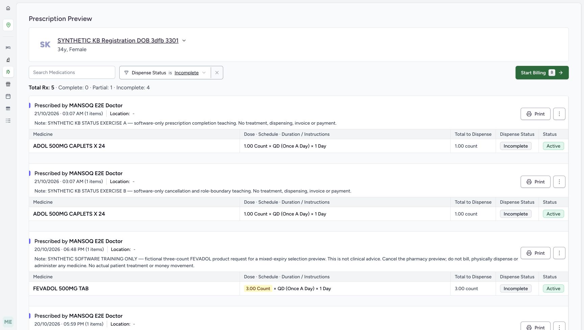Print the 05:59 PM prescription
This screenshot has width=584, height=330.
coord(535,326)
